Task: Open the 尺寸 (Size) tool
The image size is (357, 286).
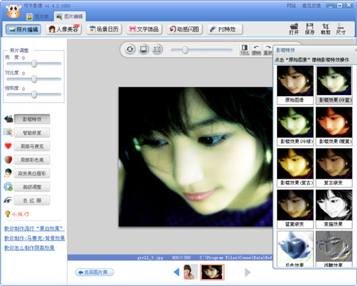Action: [x=340, y=29]
